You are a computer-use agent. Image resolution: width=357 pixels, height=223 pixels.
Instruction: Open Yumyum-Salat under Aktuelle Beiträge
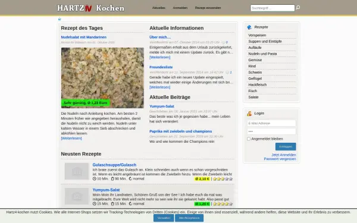(162, 106)
